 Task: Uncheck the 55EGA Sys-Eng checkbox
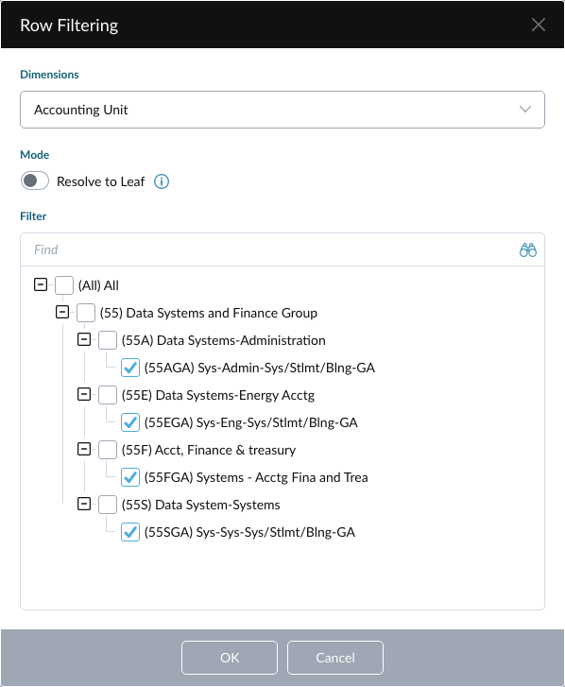(x=130, y=422)
